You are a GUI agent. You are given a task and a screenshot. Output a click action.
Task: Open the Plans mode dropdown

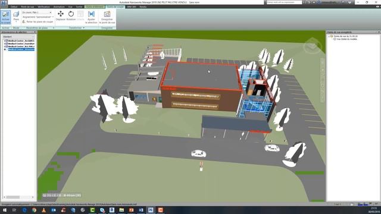tap(16, 17)
